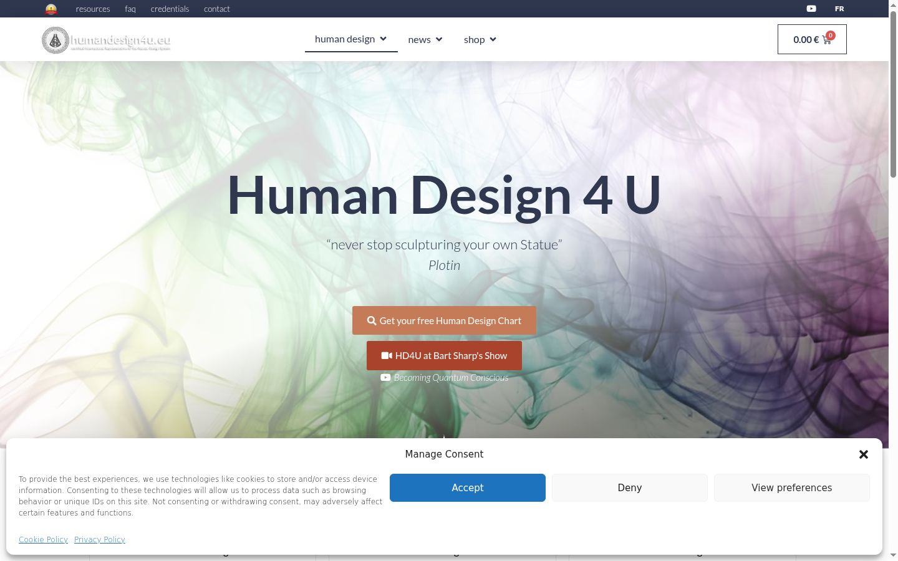Open the humandesign4u.eu site logo

tap(106, 41)
